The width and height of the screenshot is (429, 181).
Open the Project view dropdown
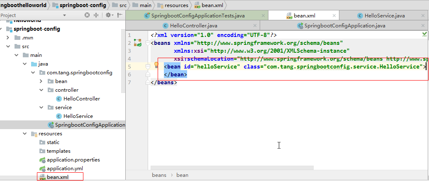pos(65,15)
